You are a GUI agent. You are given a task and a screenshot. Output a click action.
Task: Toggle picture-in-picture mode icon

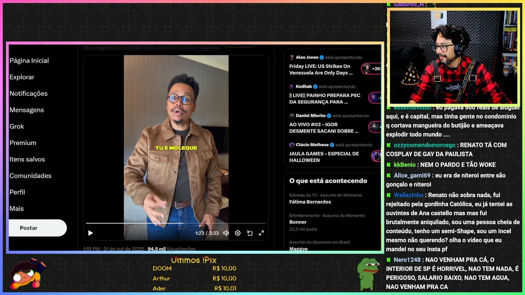click(249, 233)
